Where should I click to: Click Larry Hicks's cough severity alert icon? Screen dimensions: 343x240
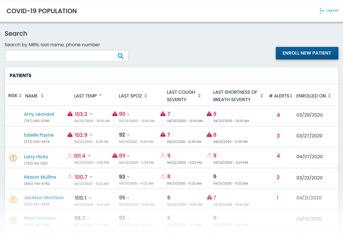click(x=163, y=155)
